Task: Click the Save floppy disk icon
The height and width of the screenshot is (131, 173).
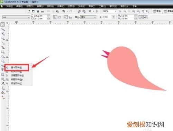Action: pos(38,11)
